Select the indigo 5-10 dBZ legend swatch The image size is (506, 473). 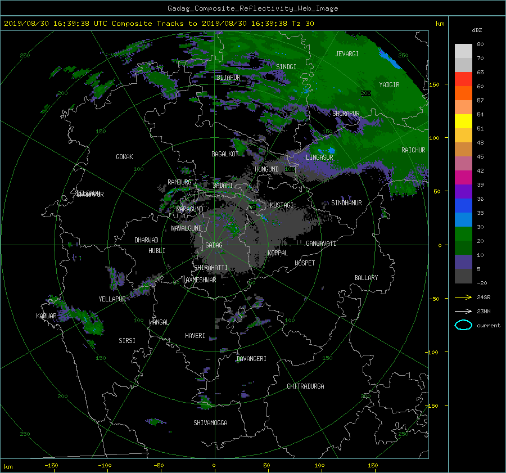(x=463, y=262)
